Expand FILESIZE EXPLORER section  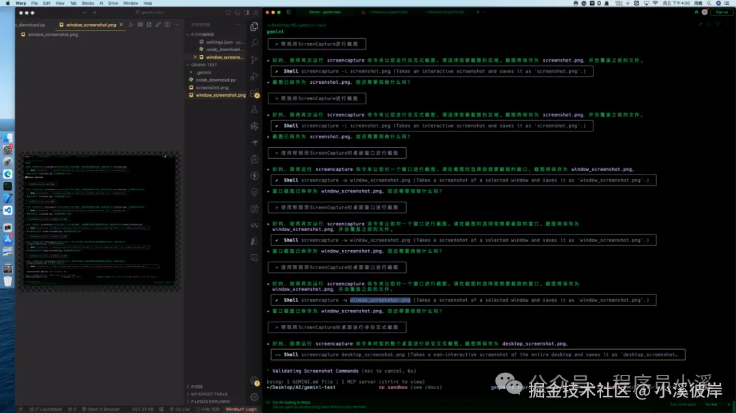[x=209, y=401]
